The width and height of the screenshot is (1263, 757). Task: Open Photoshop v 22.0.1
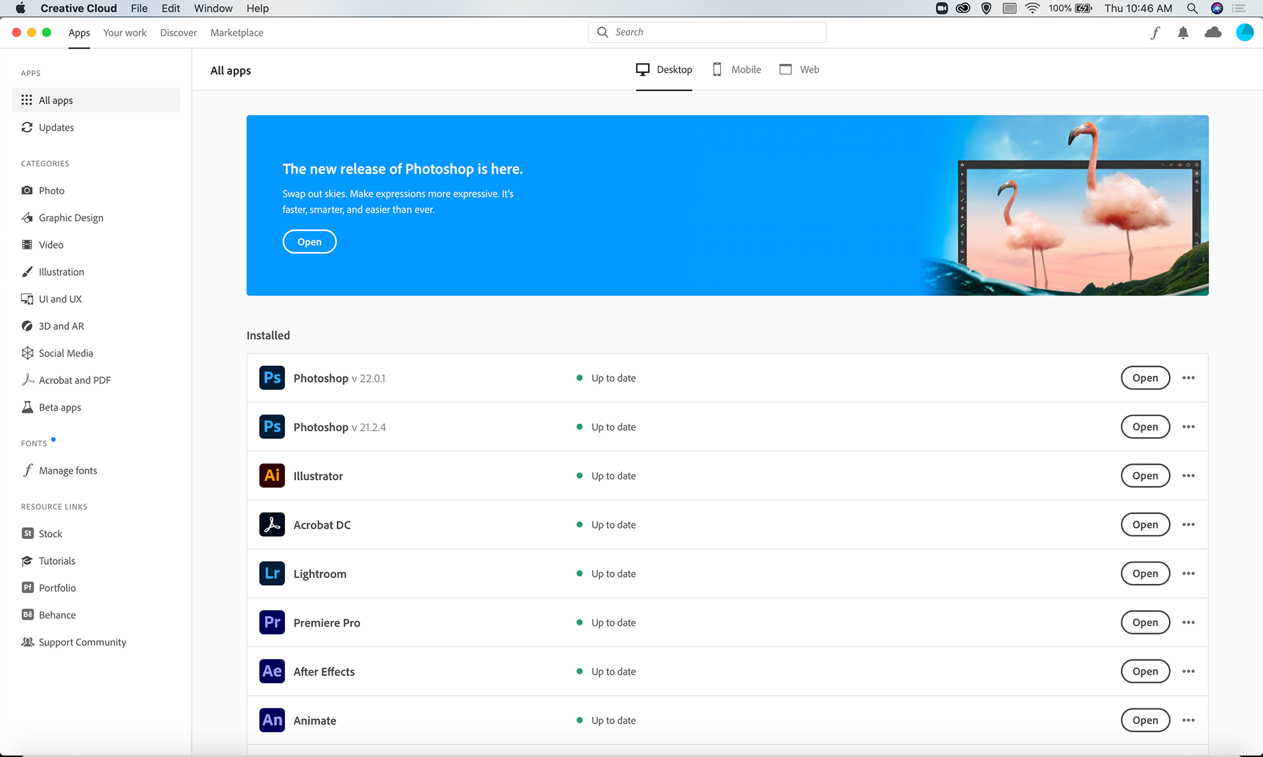pyautogui.click(x=1145, y=378)
